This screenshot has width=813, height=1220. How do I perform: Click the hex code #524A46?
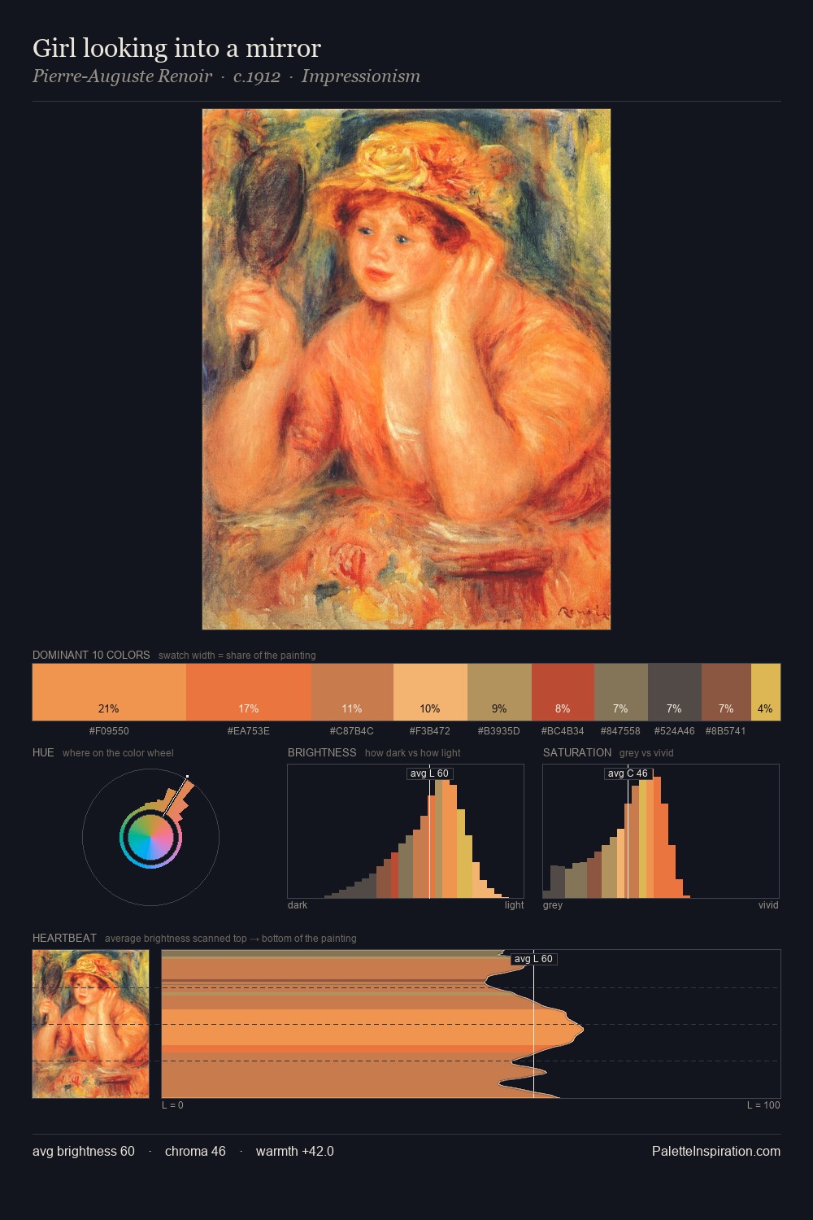click(675, 731)
